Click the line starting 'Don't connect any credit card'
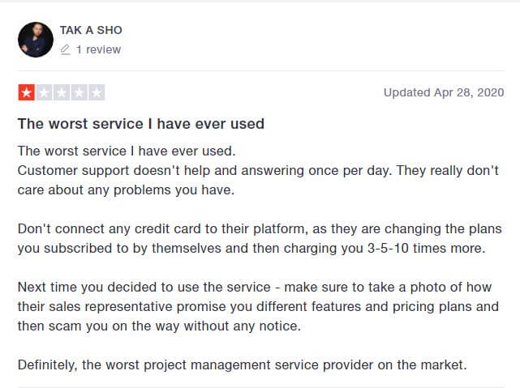Screen dimensions: 520x388 point(260,229)
